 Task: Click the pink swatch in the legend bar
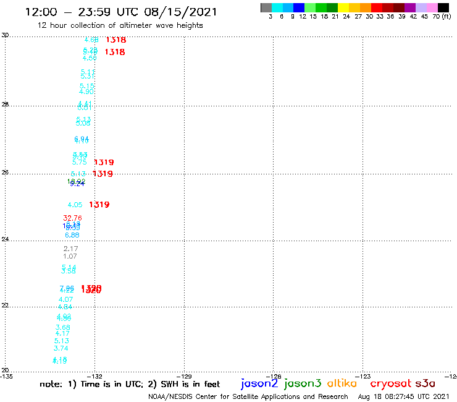[432, 7]
